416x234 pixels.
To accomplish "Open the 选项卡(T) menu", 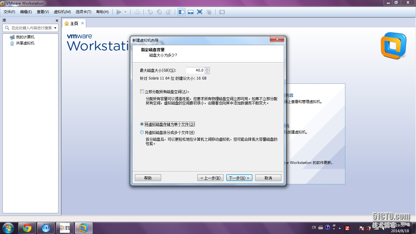I will coord(83,12).
